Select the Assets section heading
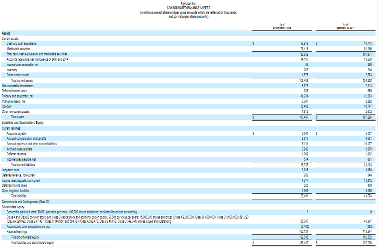This screenshot has height=247, width=378. coord(6,33)
